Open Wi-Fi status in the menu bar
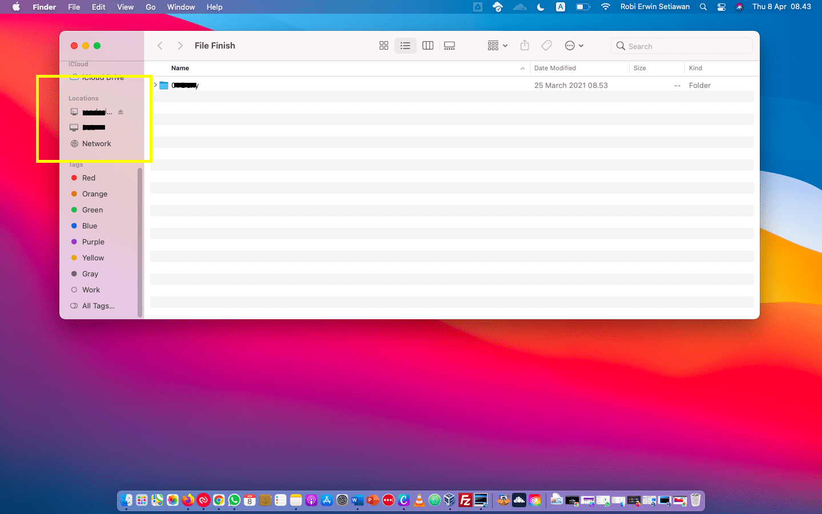The width and height of the screenshot is (822, 514). (606, 7)
